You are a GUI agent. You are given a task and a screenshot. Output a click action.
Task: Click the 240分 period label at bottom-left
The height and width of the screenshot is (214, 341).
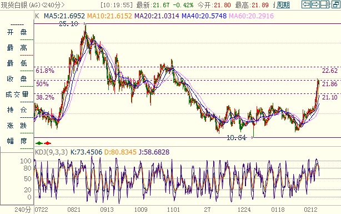(23, 210)
